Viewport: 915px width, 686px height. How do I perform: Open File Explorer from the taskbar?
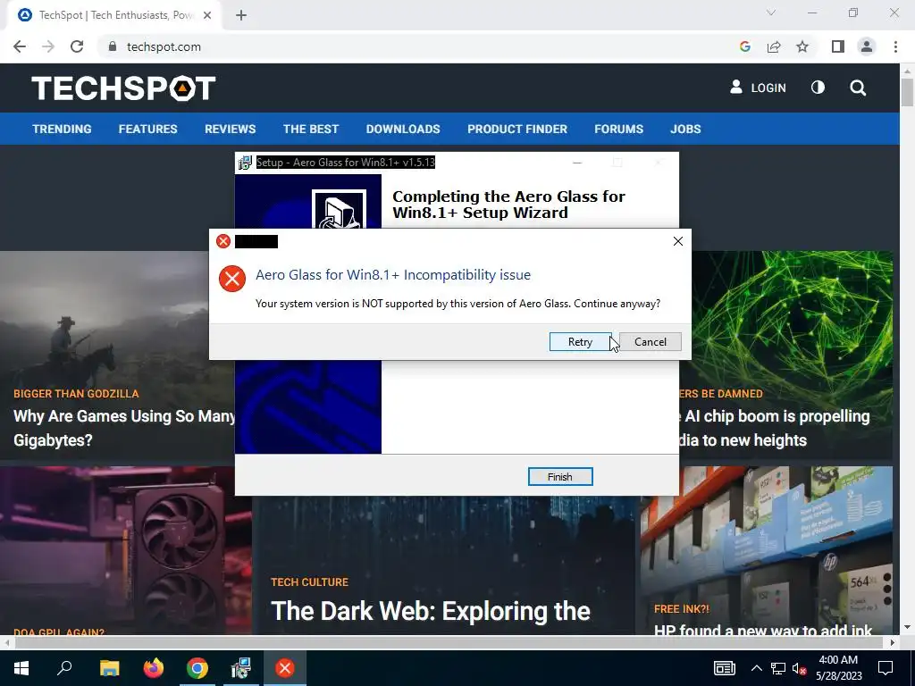(109, 668)
